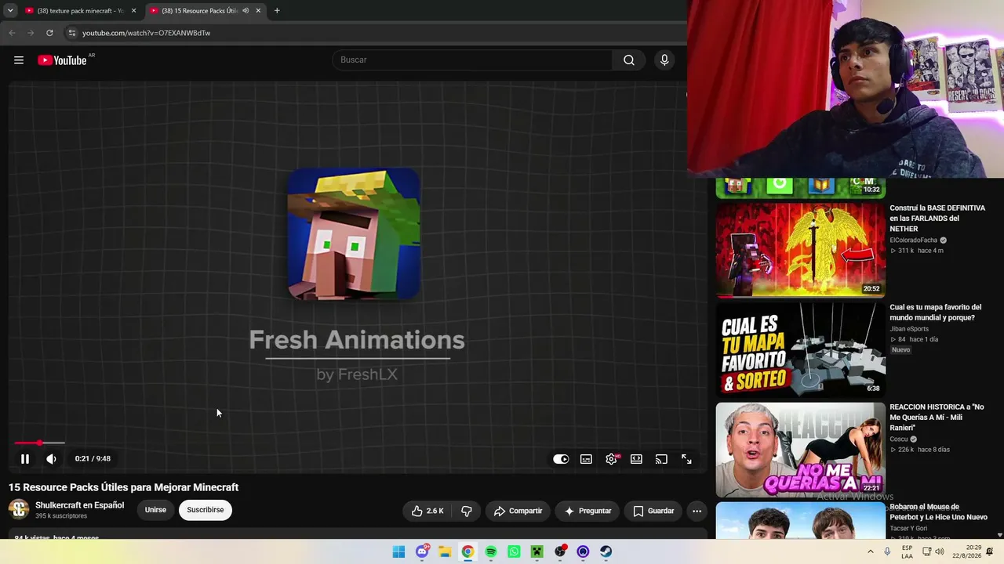
Task: Focus the Buscar search field
Action: [473, 60]
